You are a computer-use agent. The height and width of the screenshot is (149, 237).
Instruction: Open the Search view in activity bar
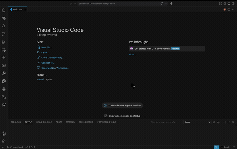pyautogui.click(x=4, y=26)
